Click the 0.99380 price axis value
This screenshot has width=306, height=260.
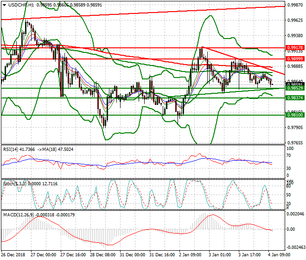pyautogui.click(x=295, y=36)
